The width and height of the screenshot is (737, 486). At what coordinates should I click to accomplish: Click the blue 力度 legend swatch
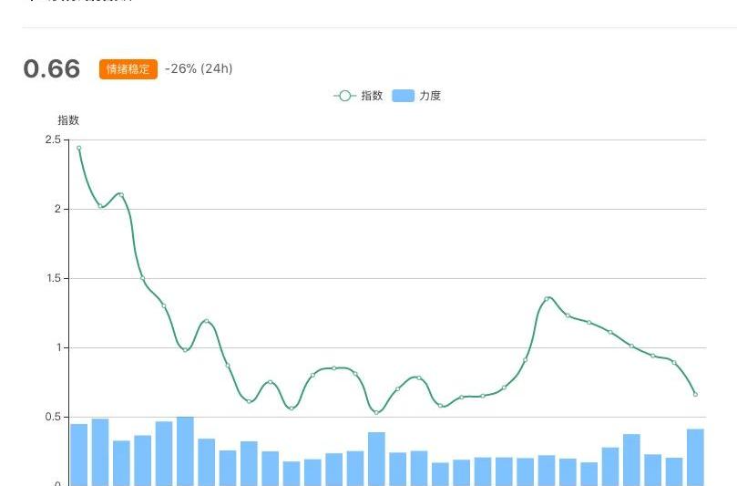pos(403,96)
